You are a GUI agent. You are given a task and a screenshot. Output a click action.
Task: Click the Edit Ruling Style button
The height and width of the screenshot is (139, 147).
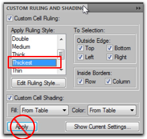[x=38, y=83]
